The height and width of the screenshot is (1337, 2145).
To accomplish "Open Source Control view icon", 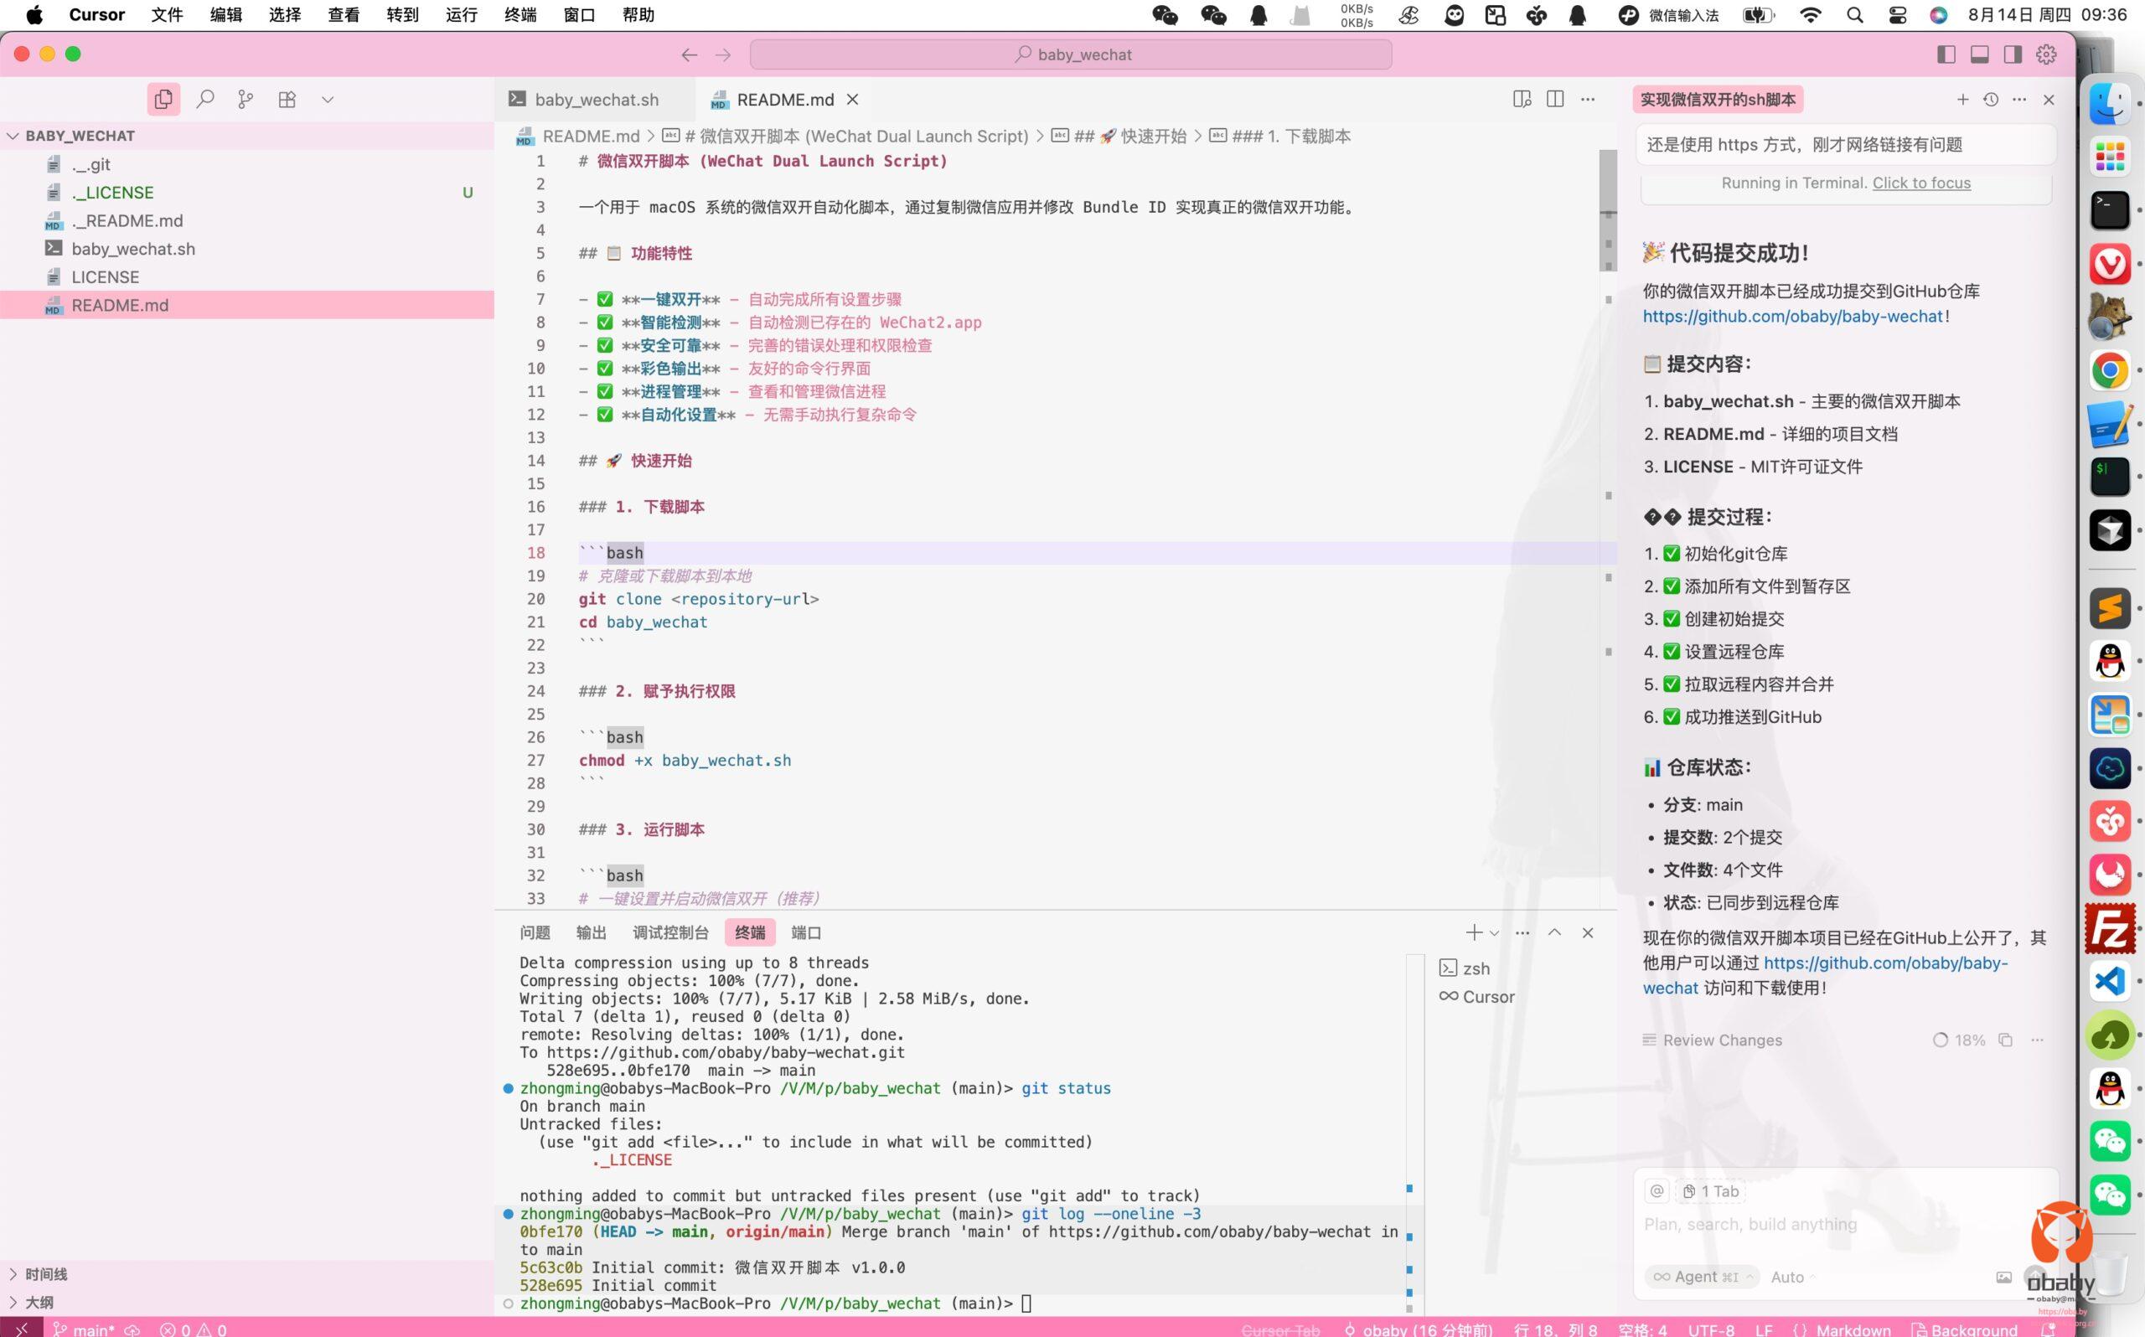I will (246, 99).
